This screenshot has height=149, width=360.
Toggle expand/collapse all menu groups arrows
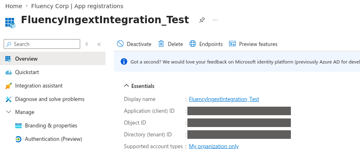87,44
